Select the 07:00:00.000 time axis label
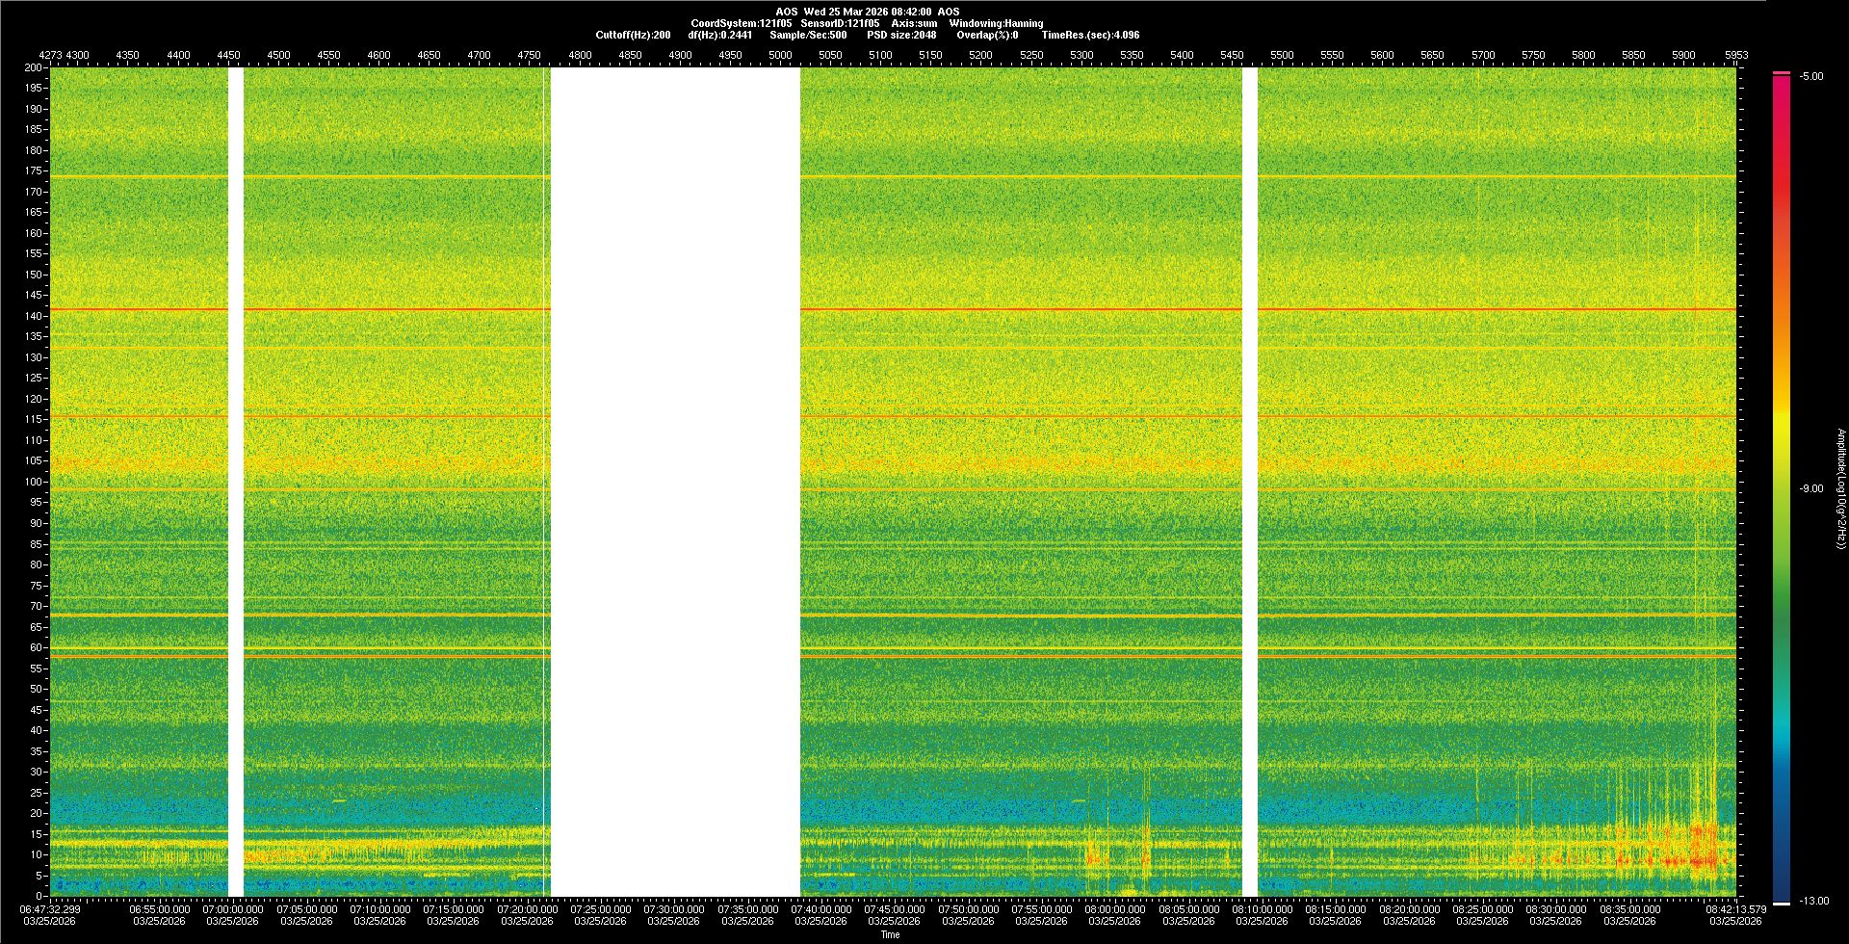The width and height of the screenshot is (1849, 944). pyautogui.click(x=232, y=909)
